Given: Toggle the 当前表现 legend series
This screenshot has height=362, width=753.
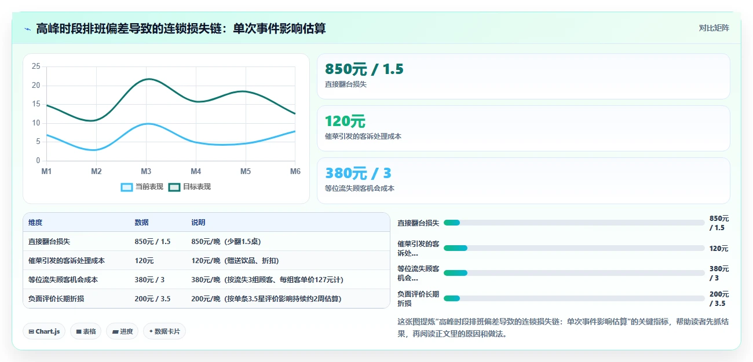Looking at the screenshot, I should pyautogui.click(x=142, y=187).
